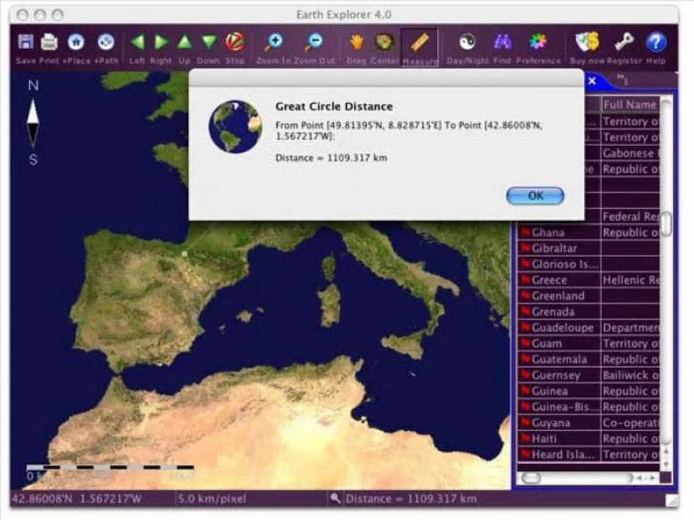Toggle Day/Night yin-yang icon
This screenshot has width=694, height=520.
[467, 42]
